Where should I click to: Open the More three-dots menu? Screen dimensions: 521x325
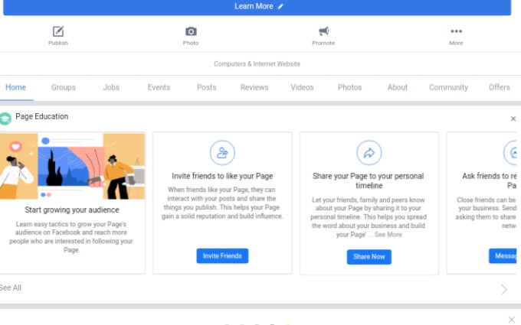coord(456,31)
